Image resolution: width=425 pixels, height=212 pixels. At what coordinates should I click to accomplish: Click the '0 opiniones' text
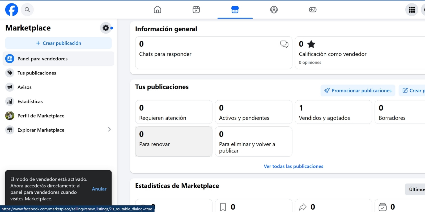tap(310, 63)
